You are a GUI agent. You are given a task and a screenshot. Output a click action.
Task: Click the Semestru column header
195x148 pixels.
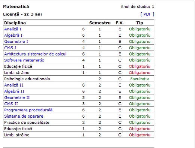(x=100, y=23)
